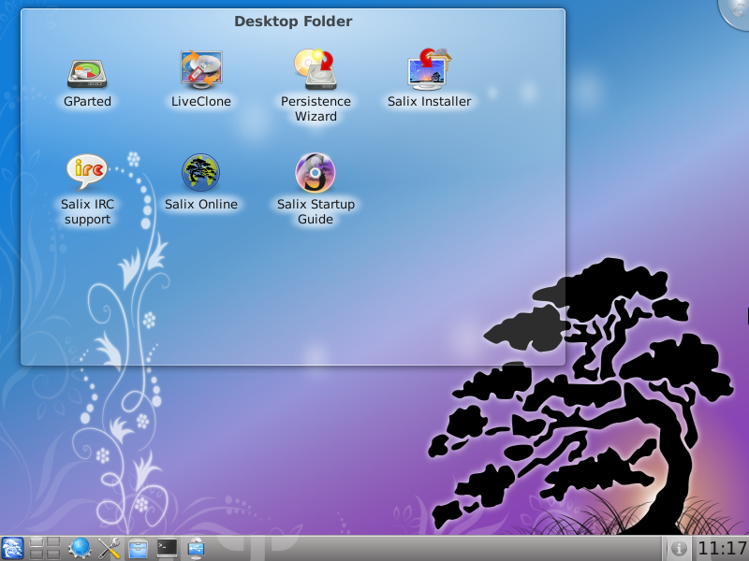Click the LiveClone label text
The height and width of the screenshot is (561, 749).
(x=201, y=101)
